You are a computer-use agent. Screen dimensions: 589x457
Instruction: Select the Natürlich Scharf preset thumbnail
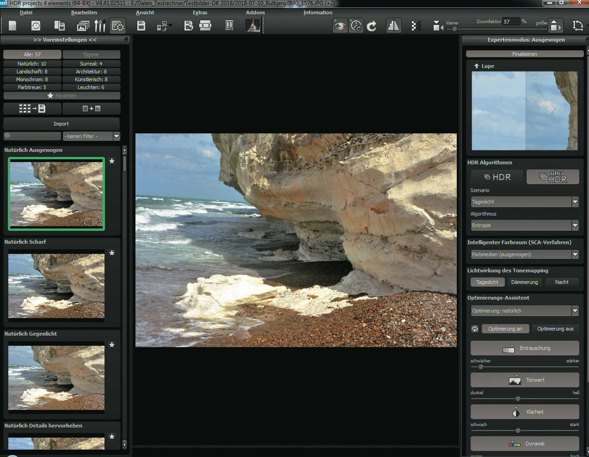click(x=56, y=284)
